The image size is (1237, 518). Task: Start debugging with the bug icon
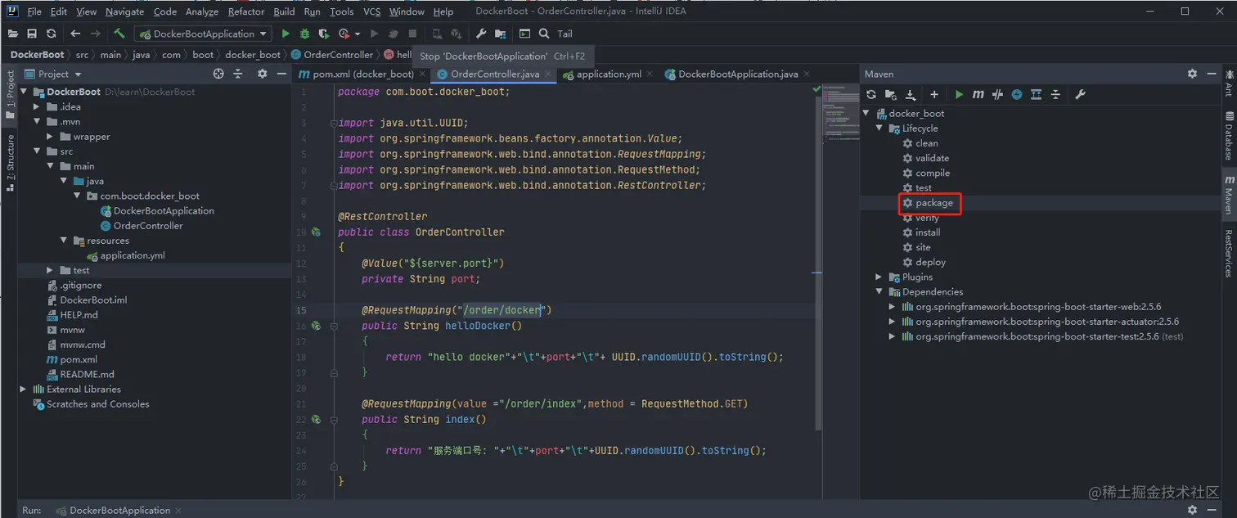click(304, 34)
